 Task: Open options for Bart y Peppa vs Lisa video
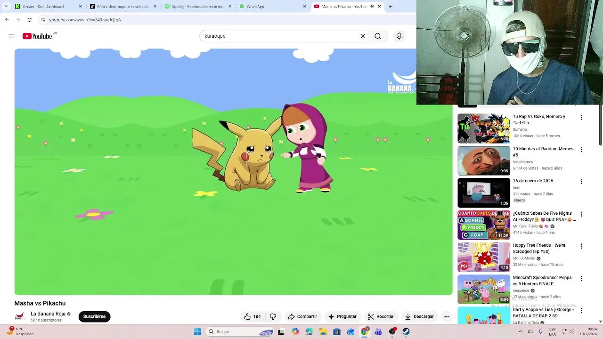point(581,311)
